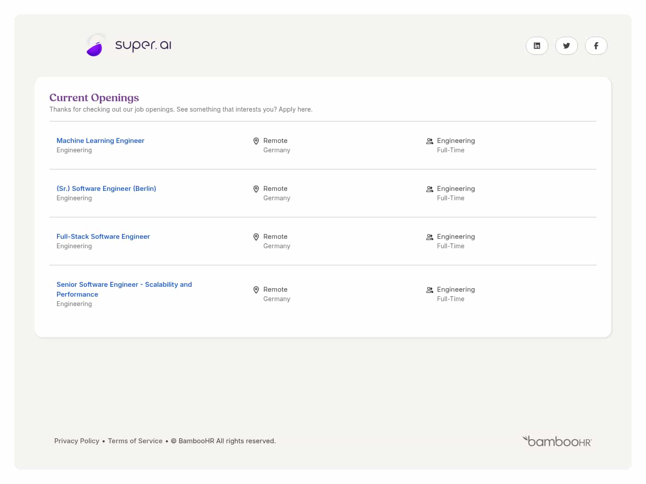
Task: Click the super.ai logo
Action: click(x=129, y=45)
